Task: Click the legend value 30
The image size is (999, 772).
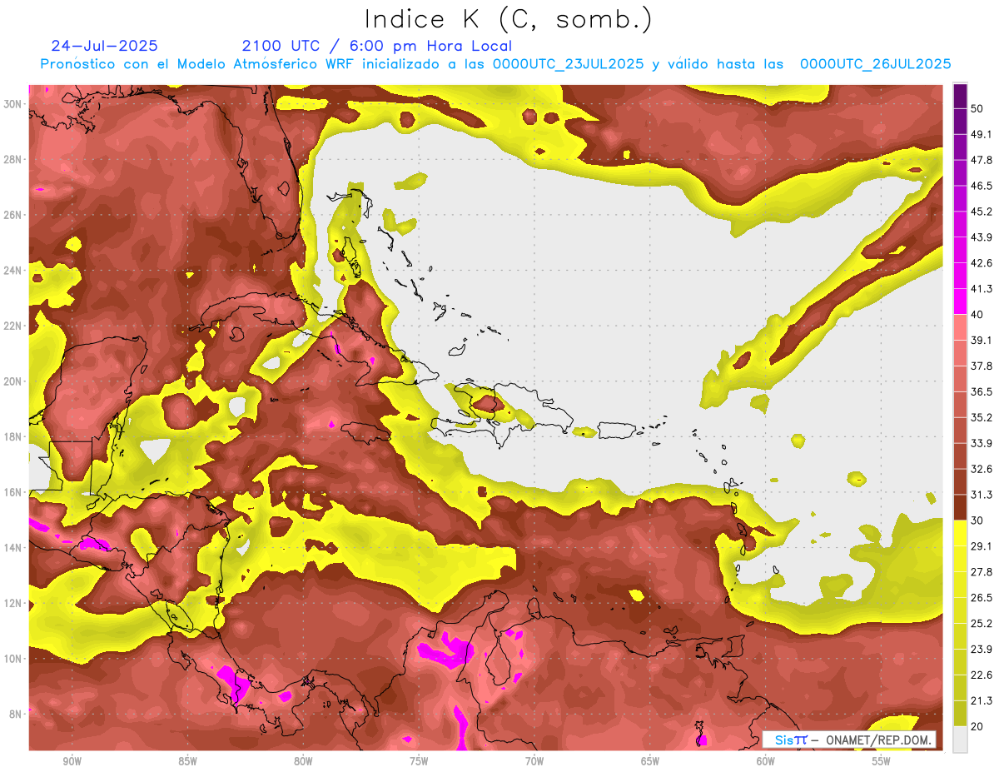Action: click(x=977, y=520)
